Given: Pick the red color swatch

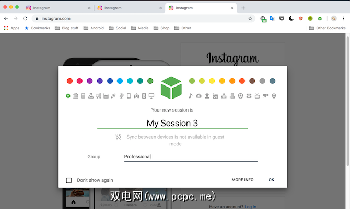Looking at the screenshot, I should pos(69,81).
